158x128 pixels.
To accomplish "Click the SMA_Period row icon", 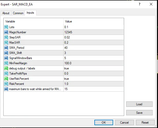I will (6, 48).
